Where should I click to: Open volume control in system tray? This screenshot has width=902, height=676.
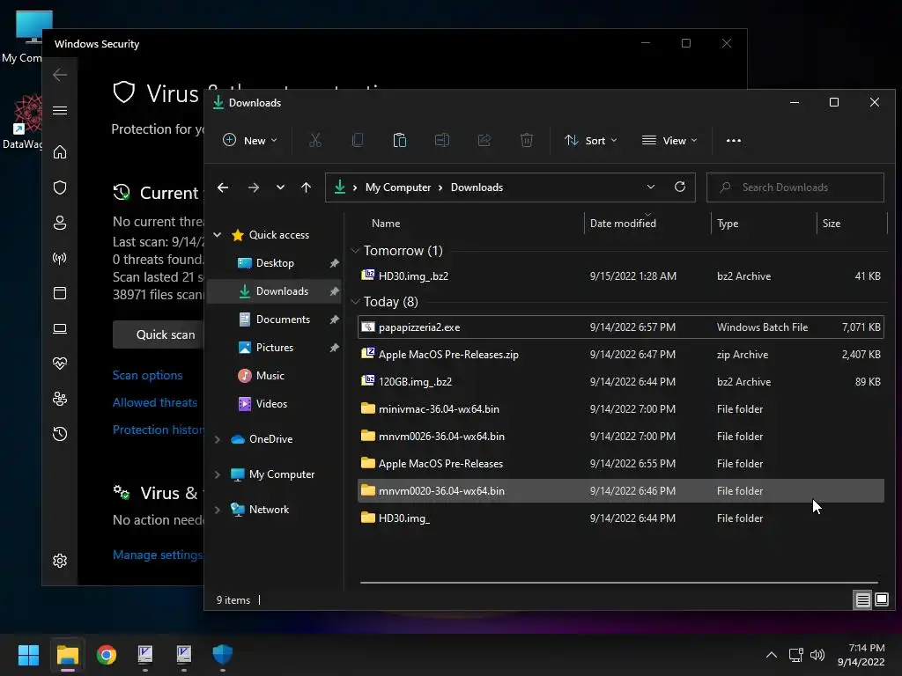click(817, 655)
